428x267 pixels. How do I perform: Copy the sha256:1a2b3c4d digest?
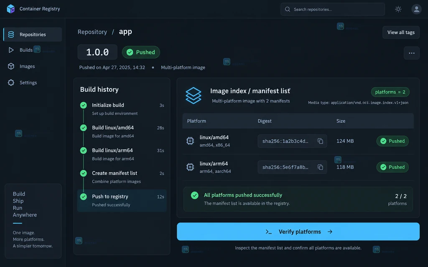click(321, 141)
